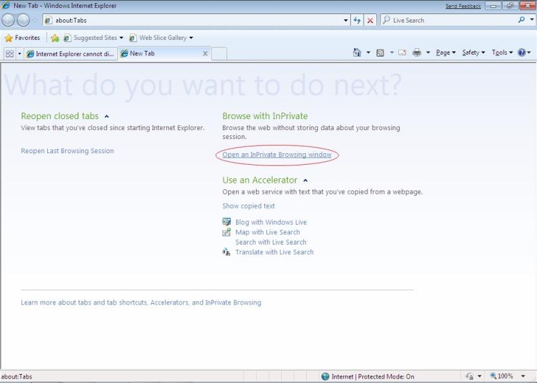Click the Refresh button beside the address bar
Image resolution: width=537 pixels, height=383 pixels.
click(358, 21)
